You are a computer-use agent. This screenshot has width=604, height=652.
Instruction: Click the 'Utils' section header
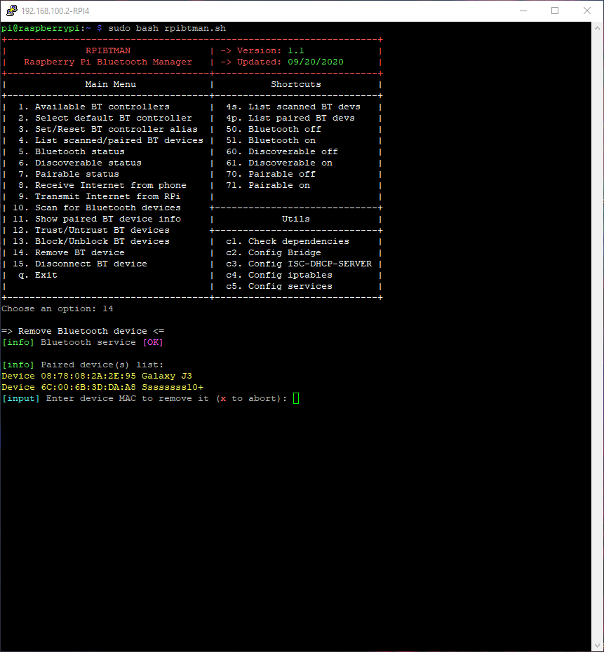point(296,219)
